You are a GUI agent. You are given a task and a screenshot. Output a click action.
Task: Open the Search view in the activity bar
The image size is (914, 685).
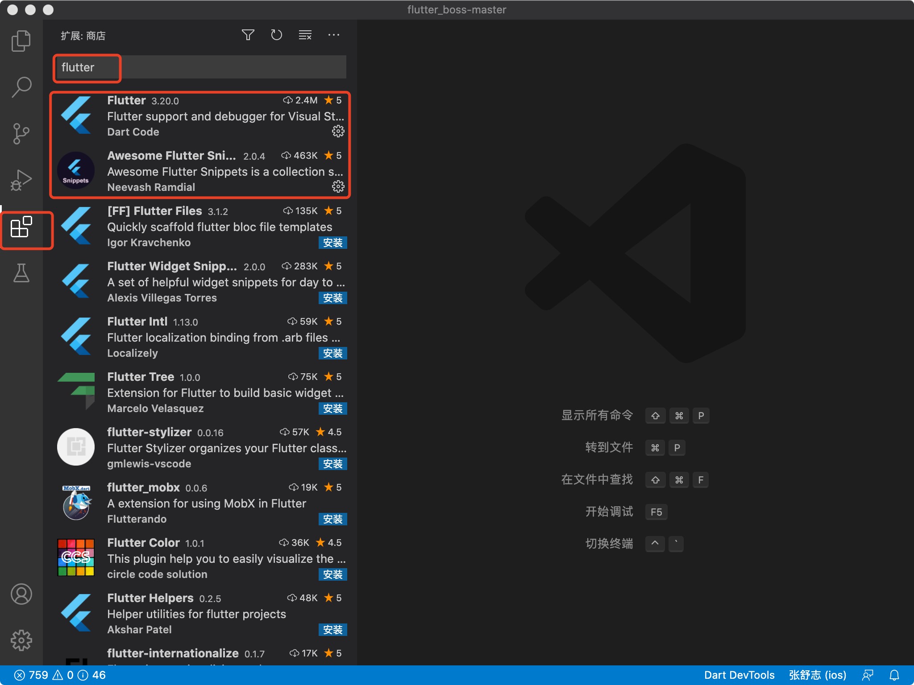(21, 87)
